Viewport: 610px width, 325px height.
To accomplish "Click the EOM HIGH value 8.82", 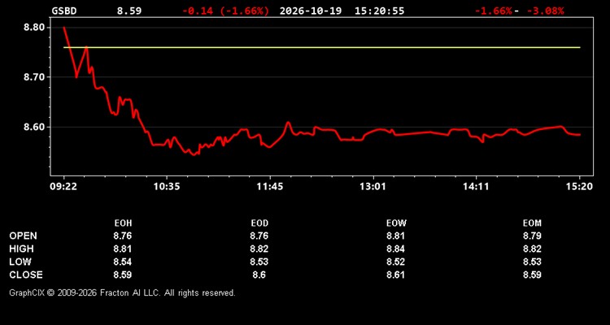I will [532, 249].
